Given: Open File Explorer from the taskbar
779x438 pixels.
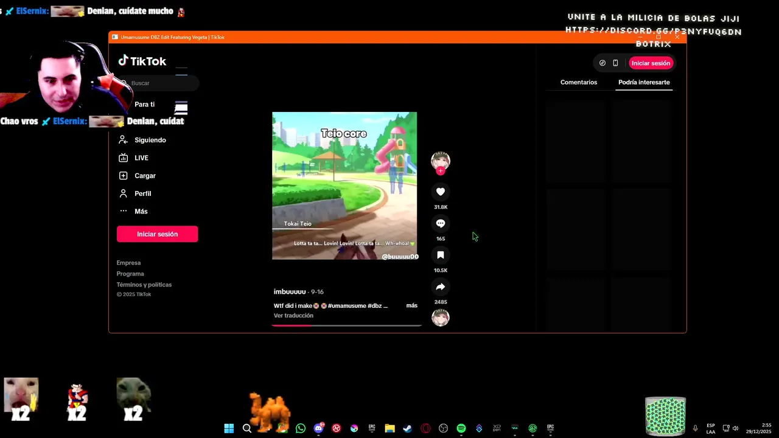Looking at the screenshot, I should (x=389, y=428).
